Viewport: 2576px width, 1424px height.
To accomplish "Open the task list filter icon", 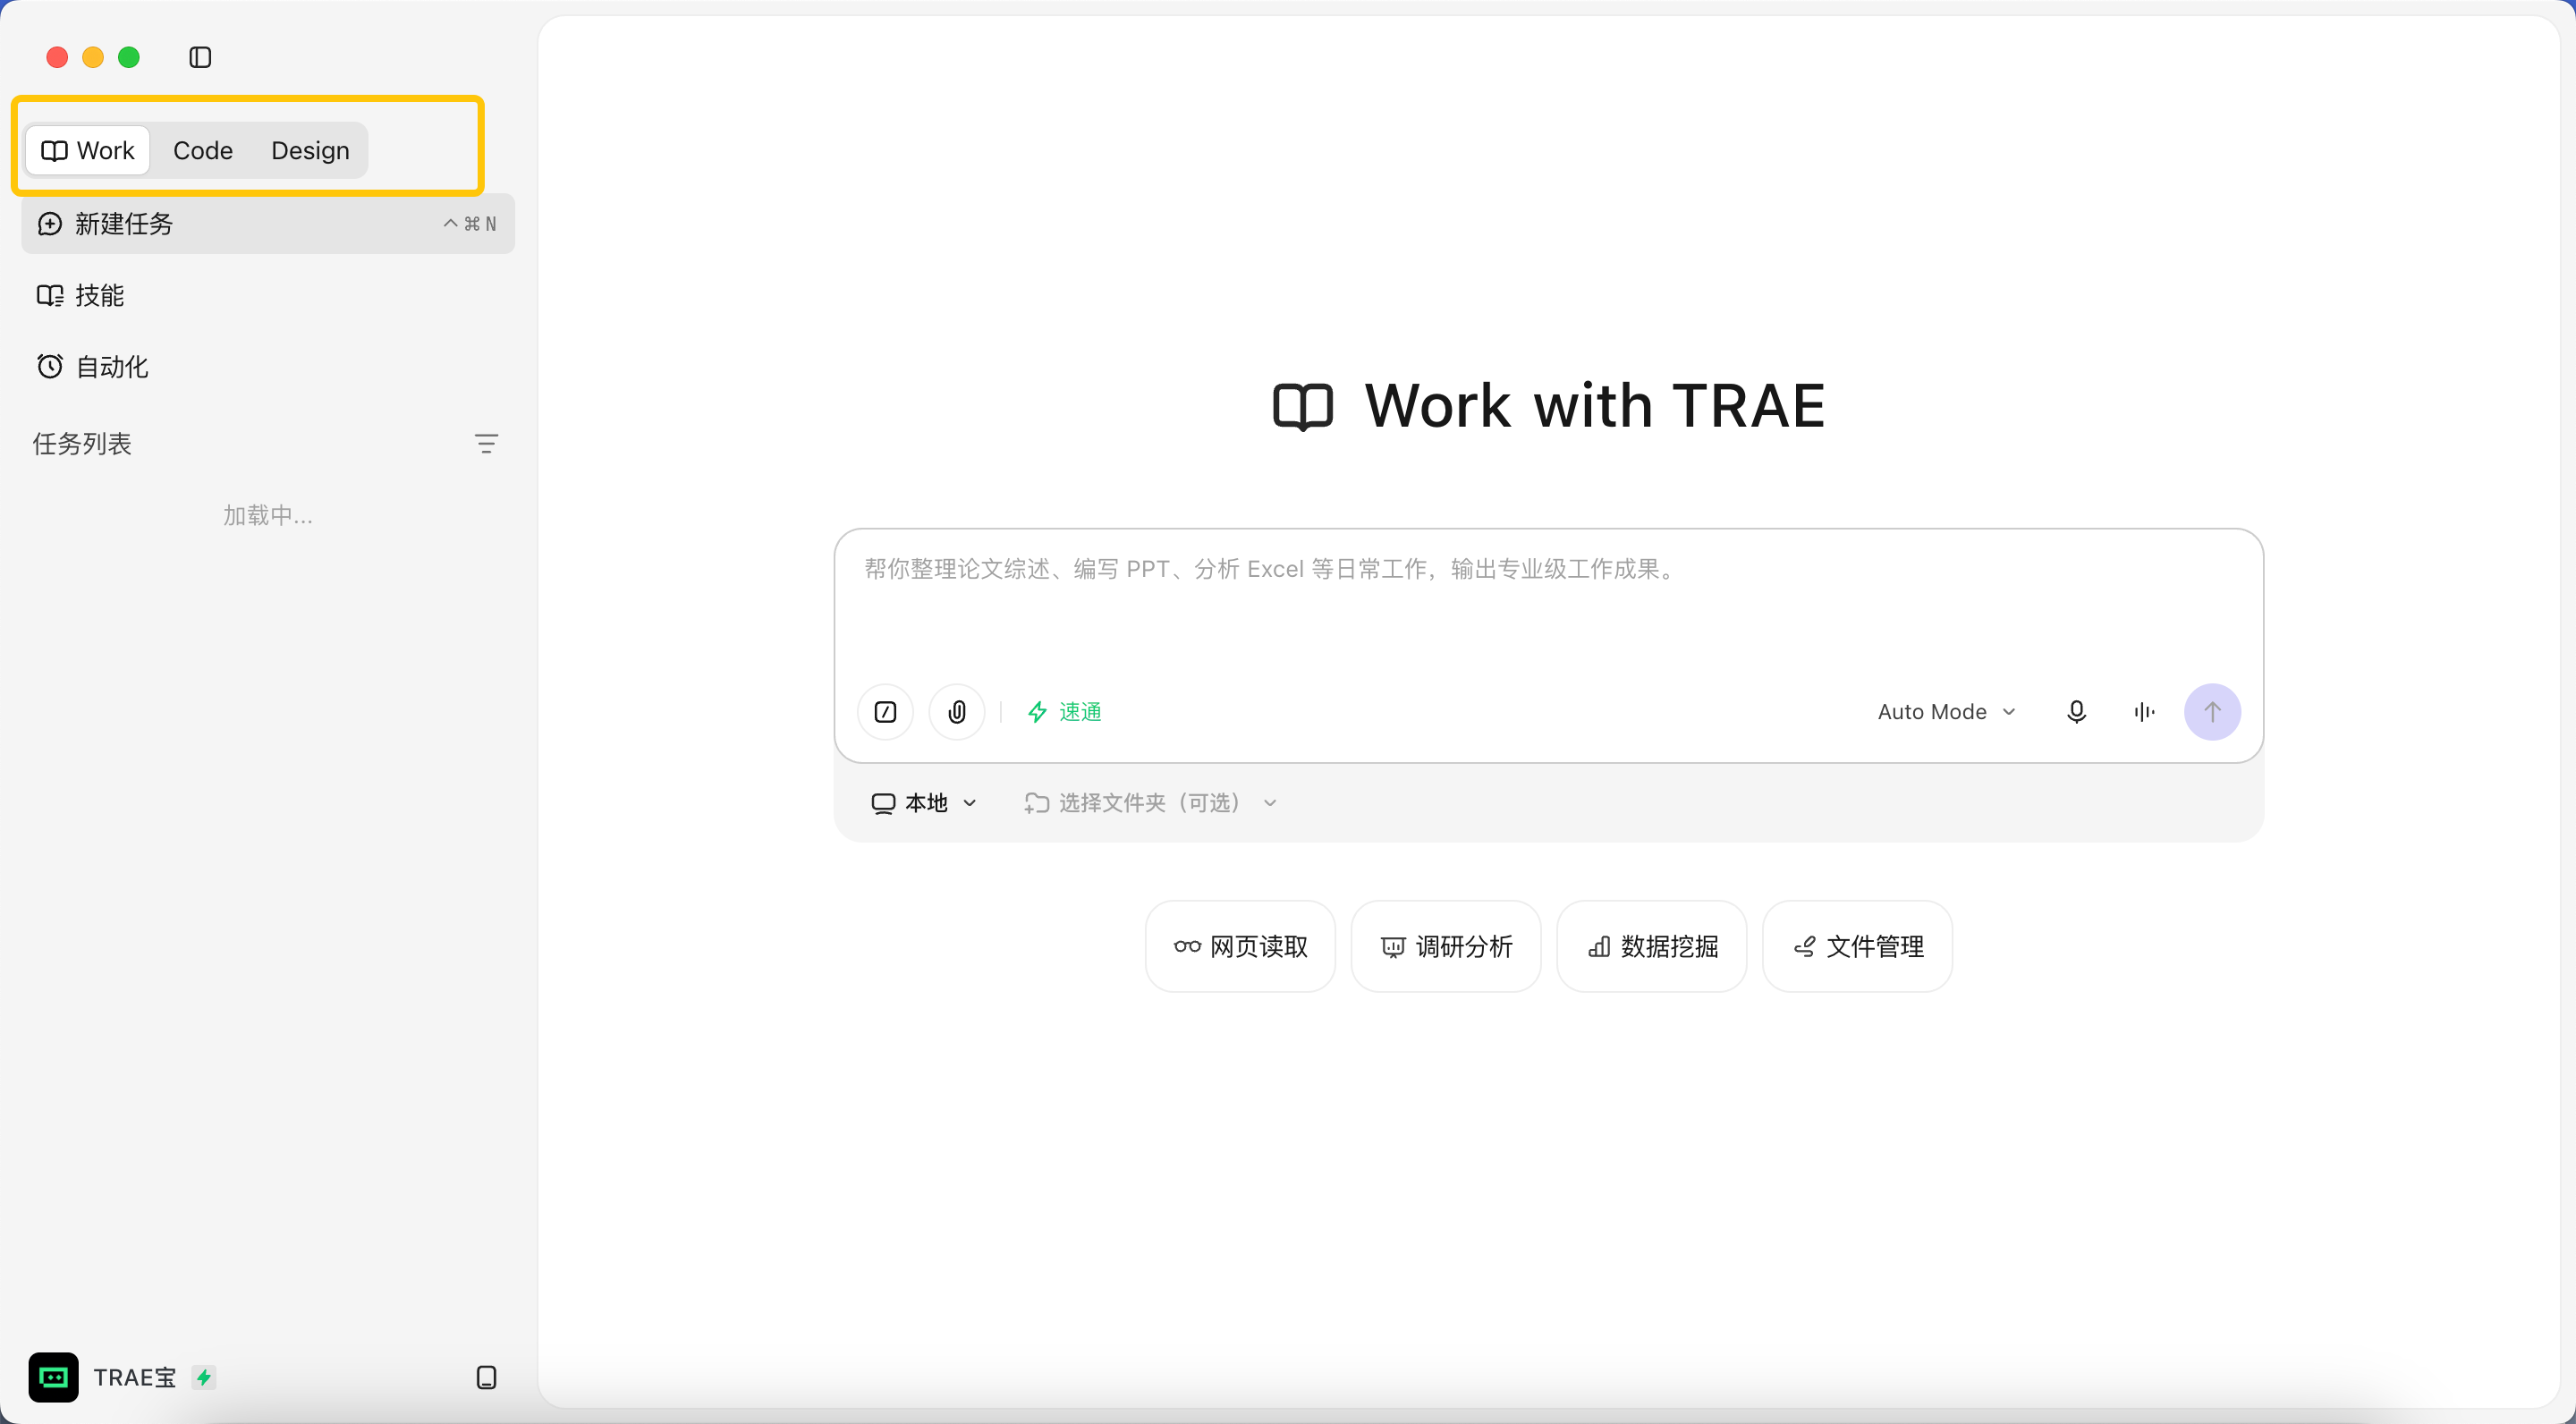I will [486, 443].
